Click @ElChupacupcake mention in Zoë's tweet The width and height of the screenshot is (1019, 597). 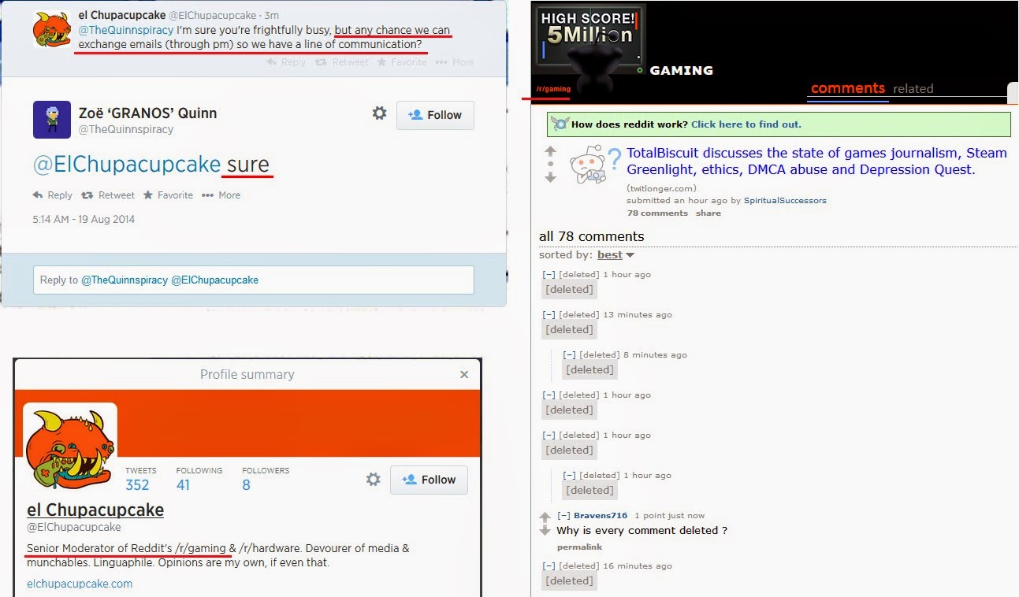[127, 165]
